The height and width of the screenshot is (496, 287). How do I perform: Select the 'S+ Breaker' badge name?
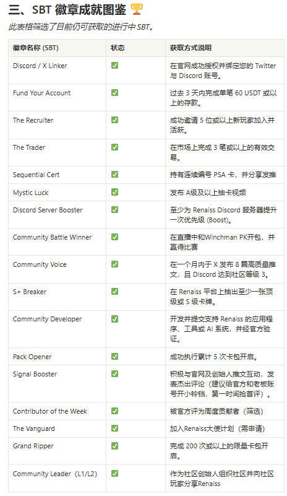[30, 292]
